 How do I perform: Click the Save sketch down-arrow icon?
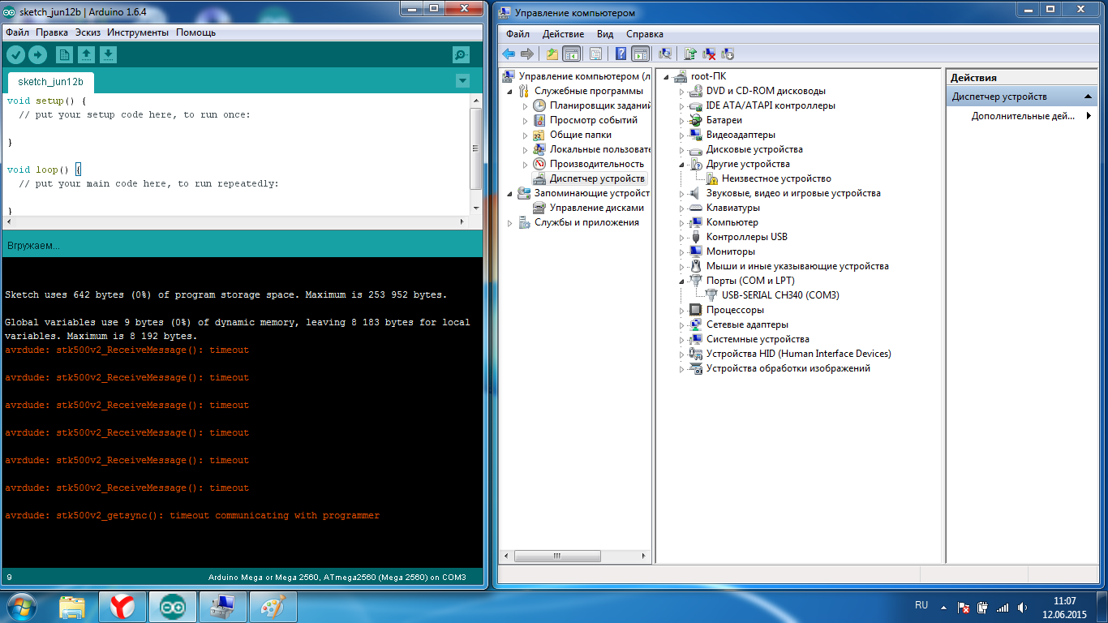pos(108,54)
